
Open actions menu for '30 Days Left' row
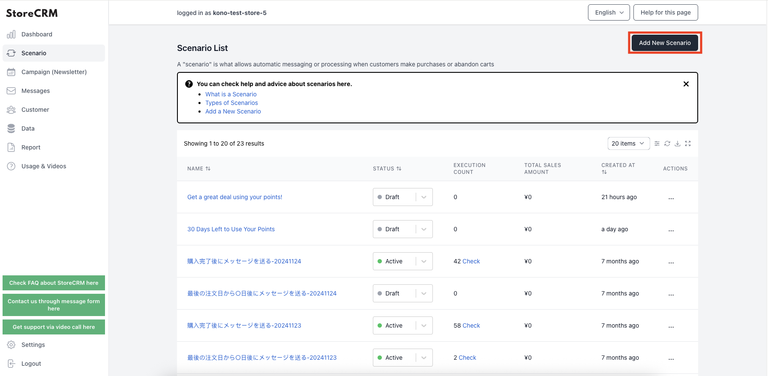click(671, 230)
